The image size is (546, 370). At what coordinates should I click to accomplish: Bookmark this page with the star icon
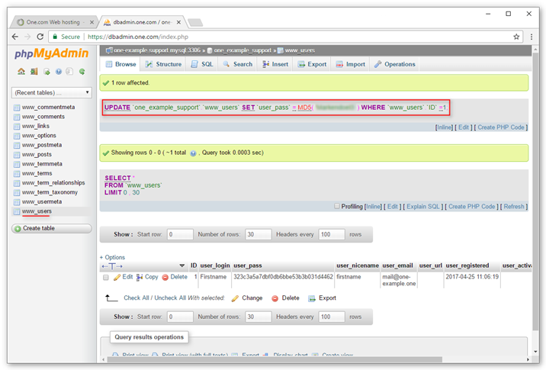(516, 37)
